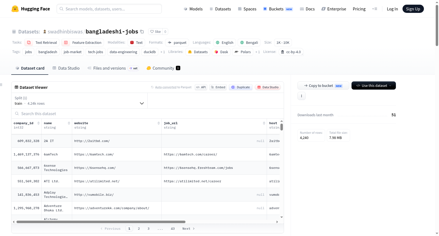The width and height of the screenshot is (439, 236).
Task: Sort the job_url column via sort icon
Action: click(x=264, y=123)
